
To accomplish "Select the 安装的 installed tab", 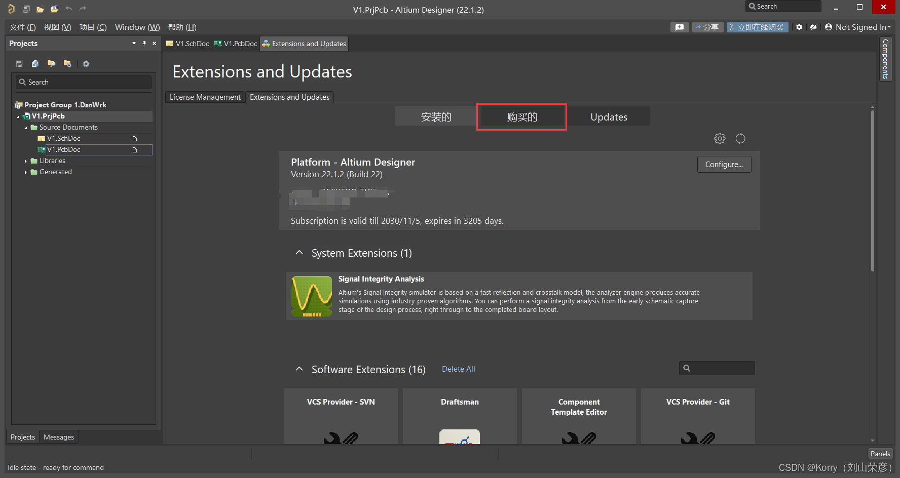I will (436, 117).
